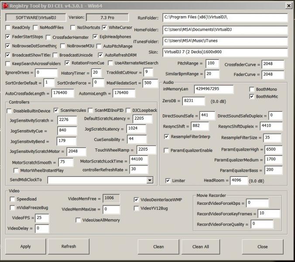
Task: Click the Clean button
Action: pyautogui.click(x=158, y=247)
